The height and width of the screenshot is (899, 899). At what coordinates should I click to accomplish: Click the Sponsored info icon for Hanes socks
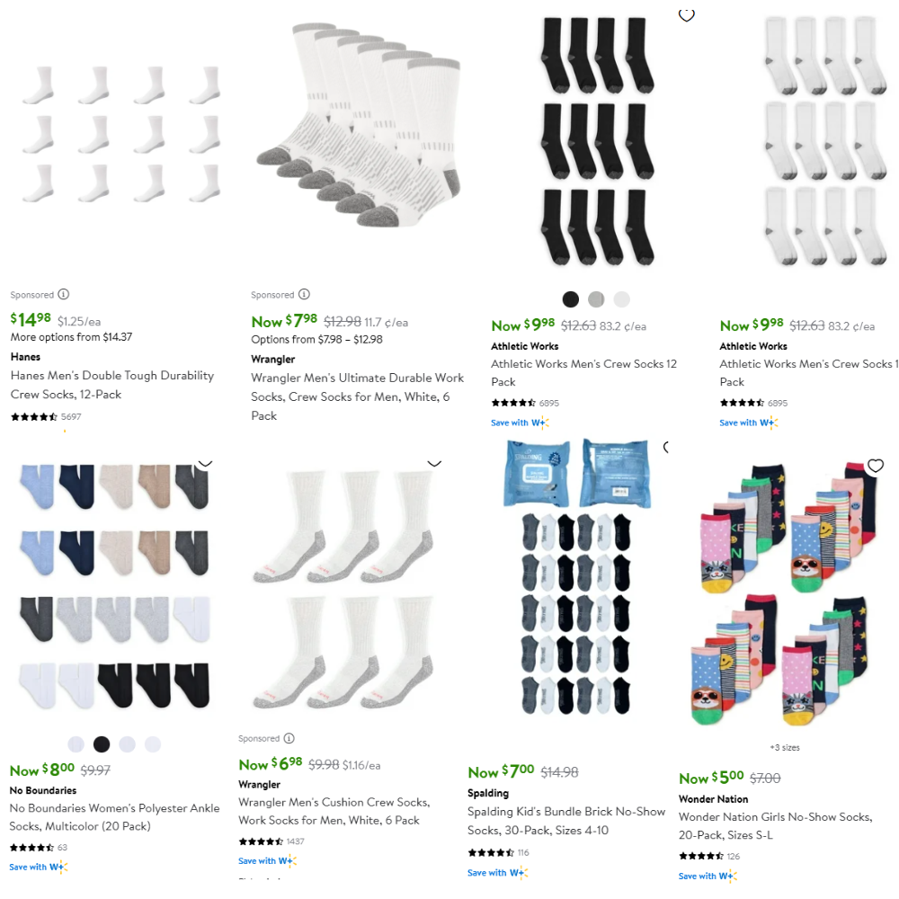click(64, 294)
